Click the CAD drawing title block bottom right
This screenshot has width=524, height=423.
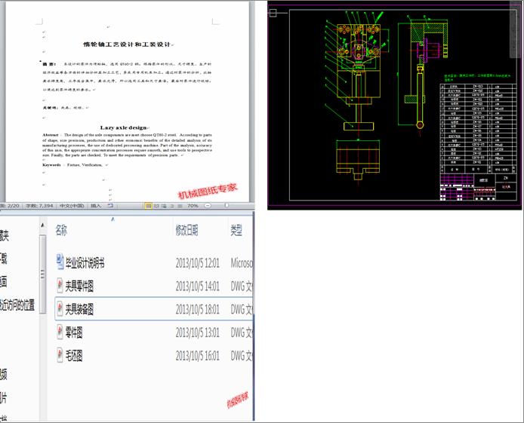coord(478,188)
